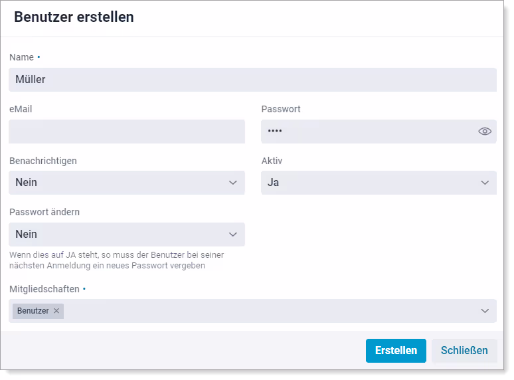Click the Benachrichtigen field label

click(x=43, y=161)
